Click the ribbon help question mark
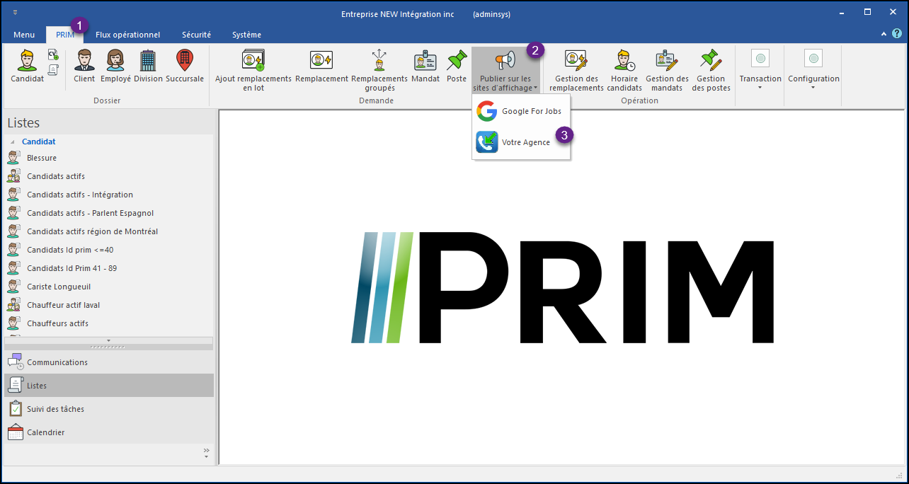The image size is (909, 484). (x=897, y=33)
